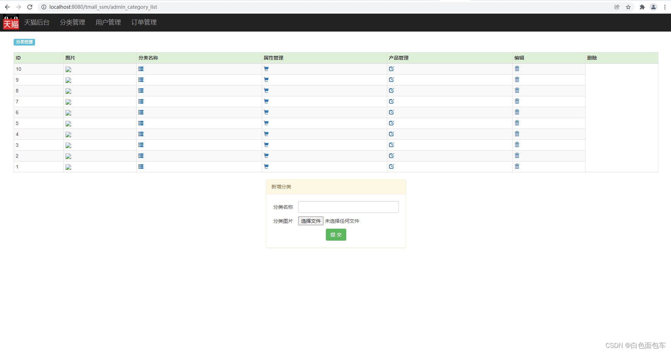Screen dimensions: 671x352
Task: Click the browser forward arrow
Action: click(19, 7)
